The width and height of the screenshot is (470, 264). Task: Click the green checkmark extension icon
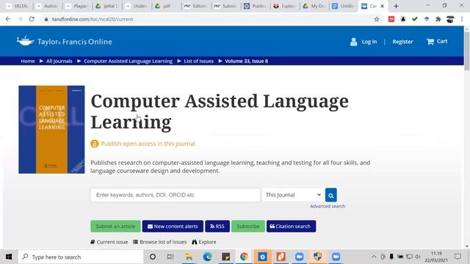[x=414, y=19]
